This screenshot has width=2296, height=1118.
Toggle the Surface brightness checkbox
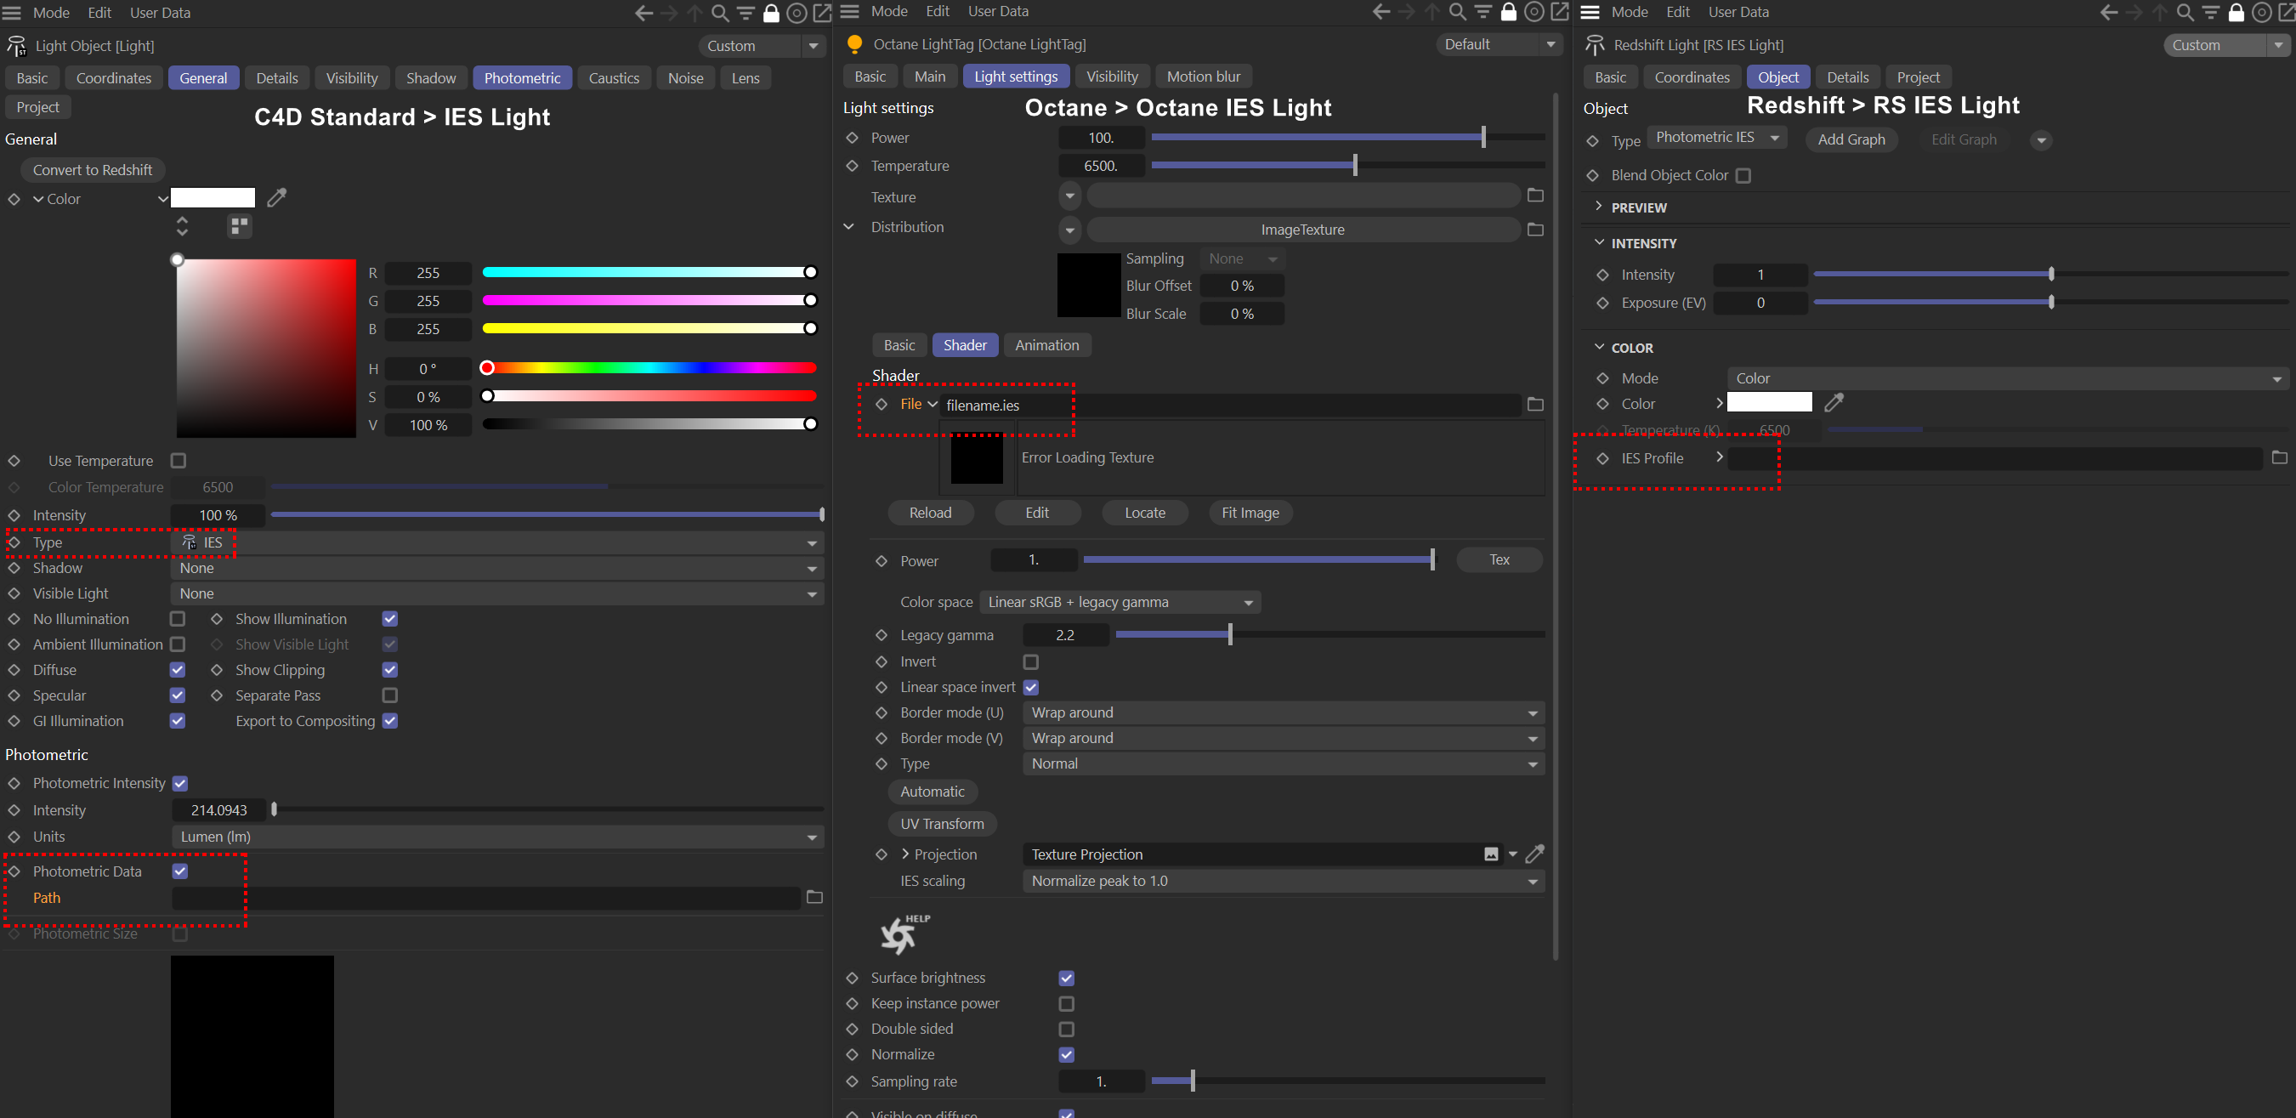[x=1066, y=978]
